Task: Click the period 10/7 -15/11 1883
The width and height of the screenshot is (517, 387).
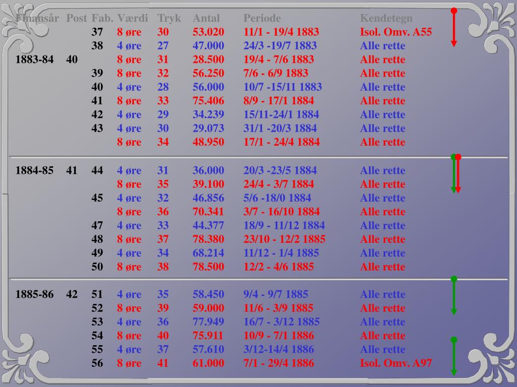Action: click(283, 87)
